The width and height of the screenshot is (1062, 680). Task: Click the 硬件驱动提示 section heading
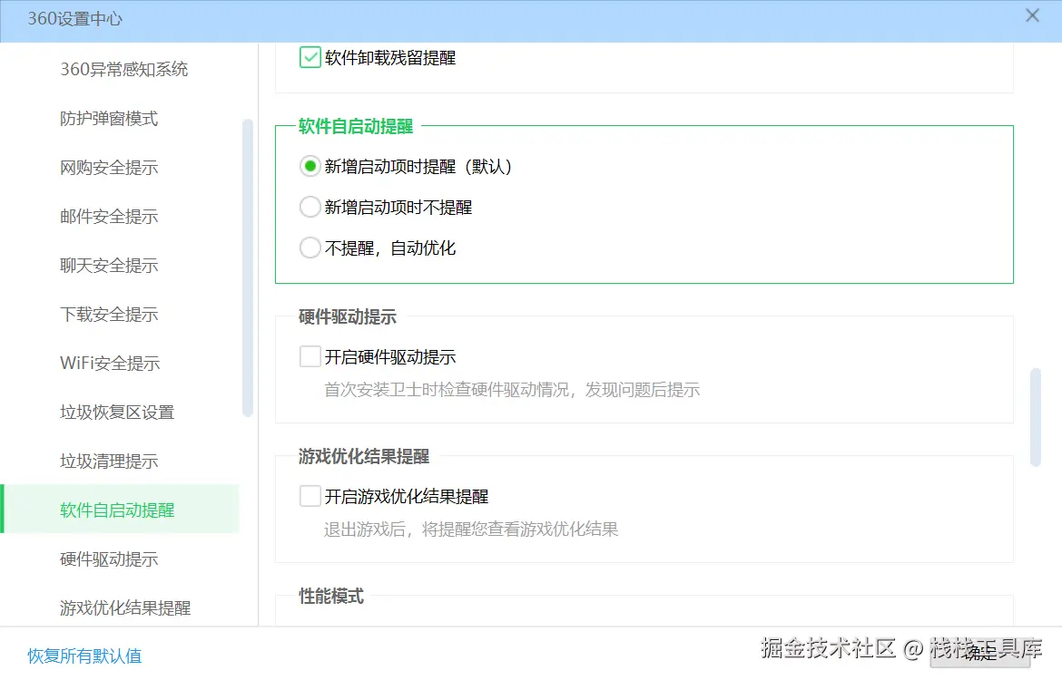click(348, 316)
